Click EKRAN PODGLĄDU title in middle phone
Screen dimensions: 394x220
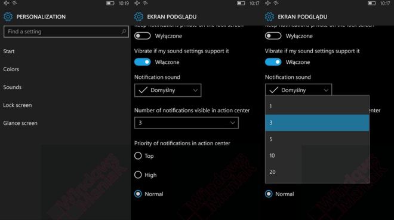tap(172, 17)
